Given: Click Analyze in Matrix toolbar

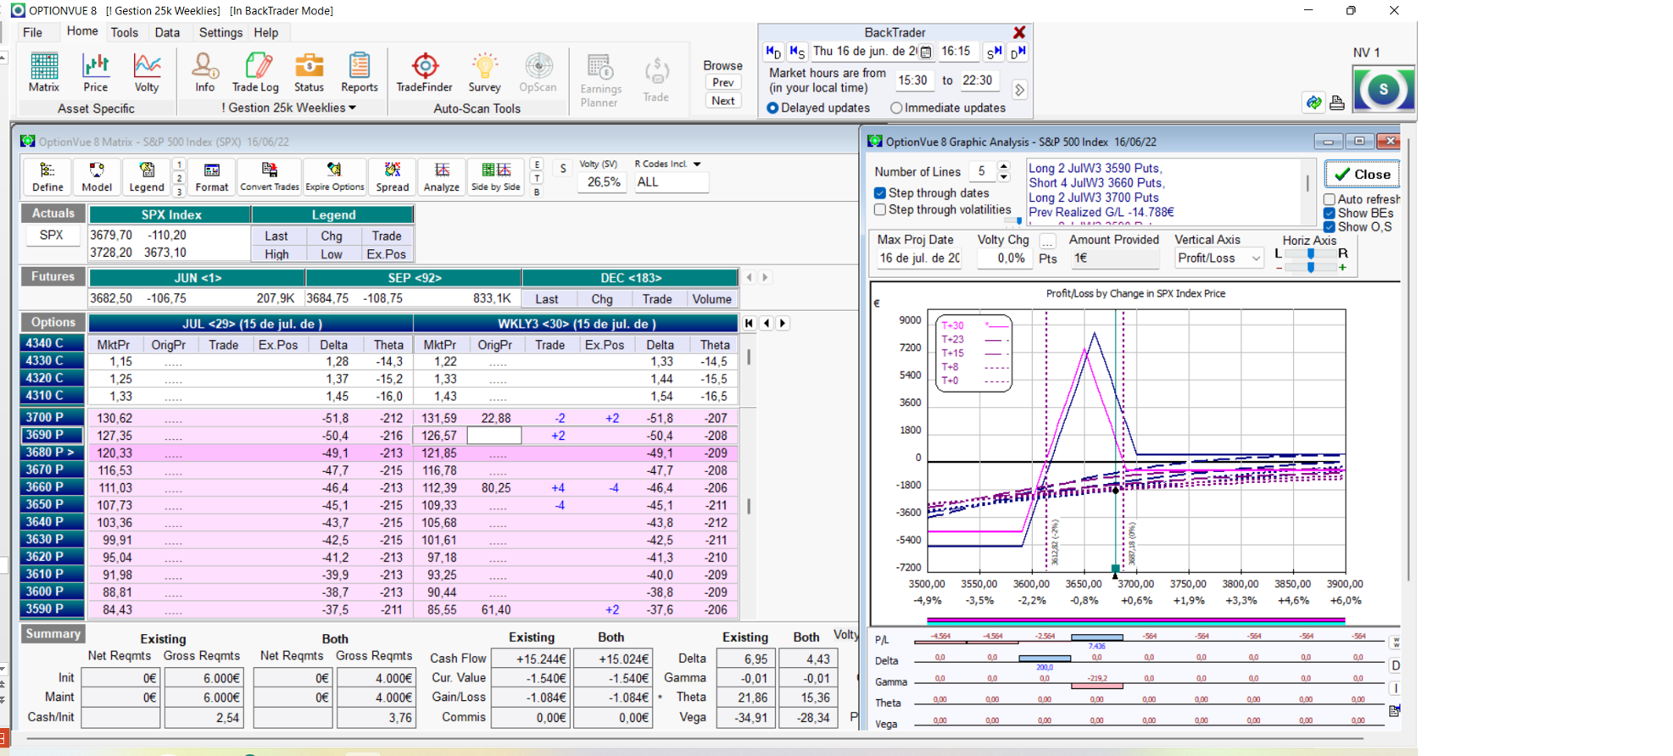Looking at the screenshot, I should 442,177.
